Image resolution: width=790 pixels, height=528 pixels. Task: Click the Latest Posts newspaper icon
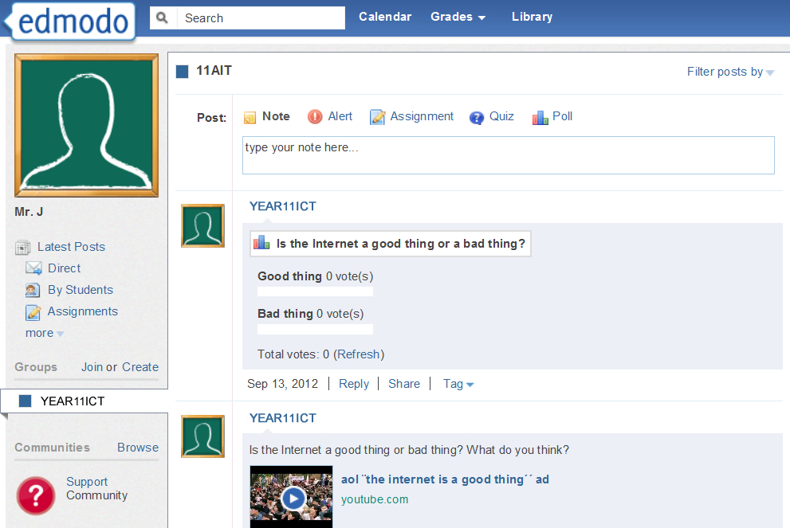[22, 247]
